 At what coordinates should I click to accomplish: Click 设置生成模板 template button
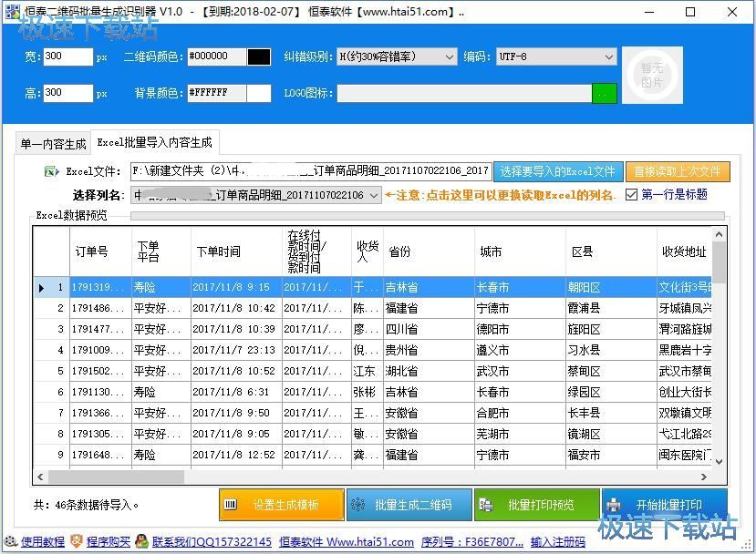coord(282,505)
